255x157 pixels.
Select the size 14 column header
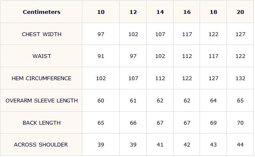click(x=160, y=12)
